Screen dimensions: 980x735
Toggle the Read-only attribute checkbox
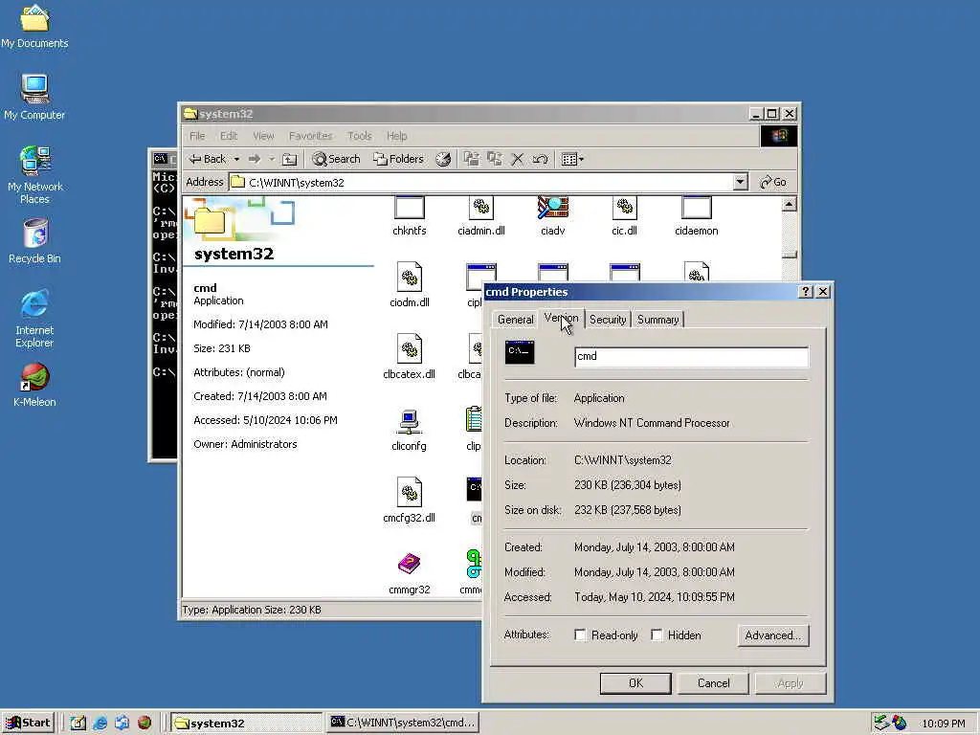coord(580,635)
